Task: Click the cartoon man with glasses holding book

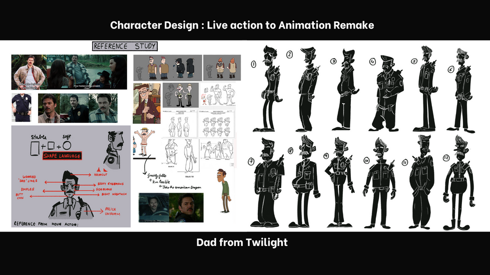Action: [x=147, y=103]
